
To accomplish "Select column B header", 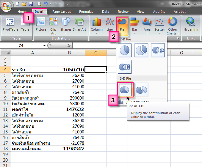I will click(x=69, y=53).
